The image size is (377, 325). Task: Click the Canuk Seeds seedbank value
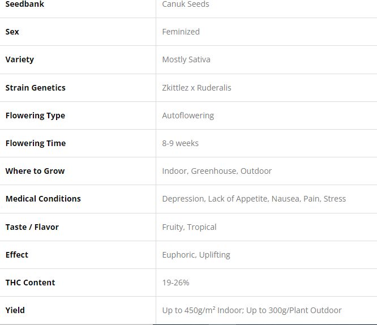(186, 5)
